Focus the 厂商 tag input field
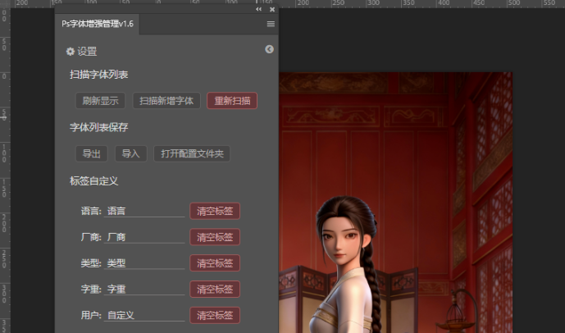This screenshot has height=333, width=565. [145, 238]
